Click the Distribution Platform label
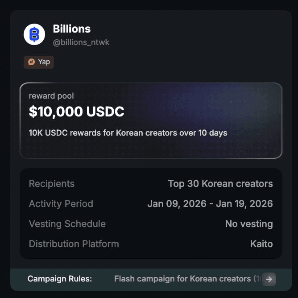 [x=74, y=244]
